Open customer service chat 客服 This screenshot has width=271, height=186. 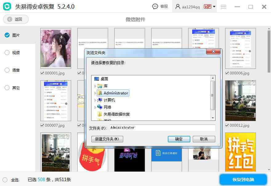click(x=160, y=6)
